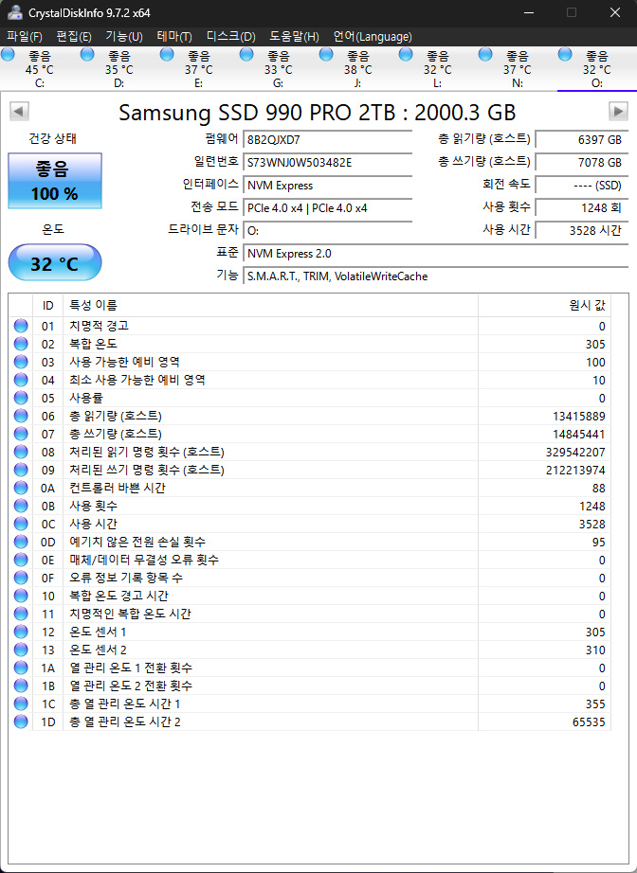This screenshot has height=873, width=637.
Task: Click the ID column header
Action: (x=48, y=306)
